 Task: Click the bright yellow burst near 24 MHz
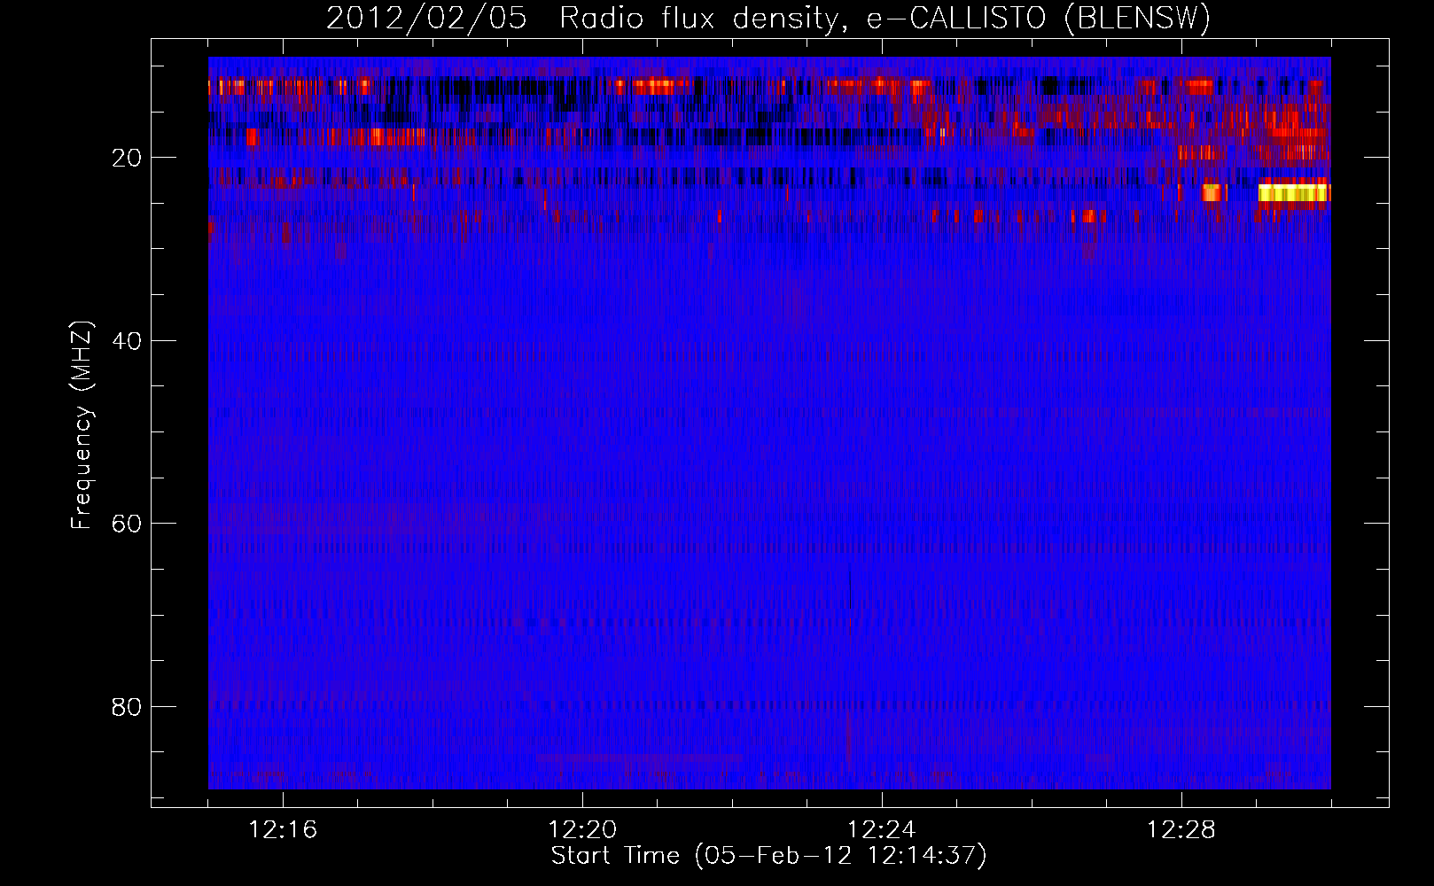point(1294,192)
